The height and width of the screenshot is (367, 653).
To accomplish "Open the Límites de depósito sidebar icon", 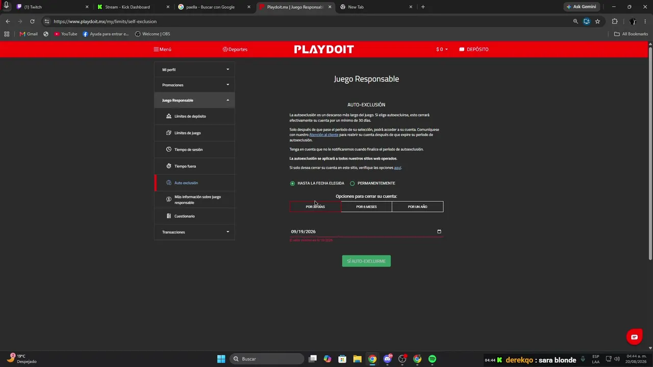I will (x=169, y=116).
